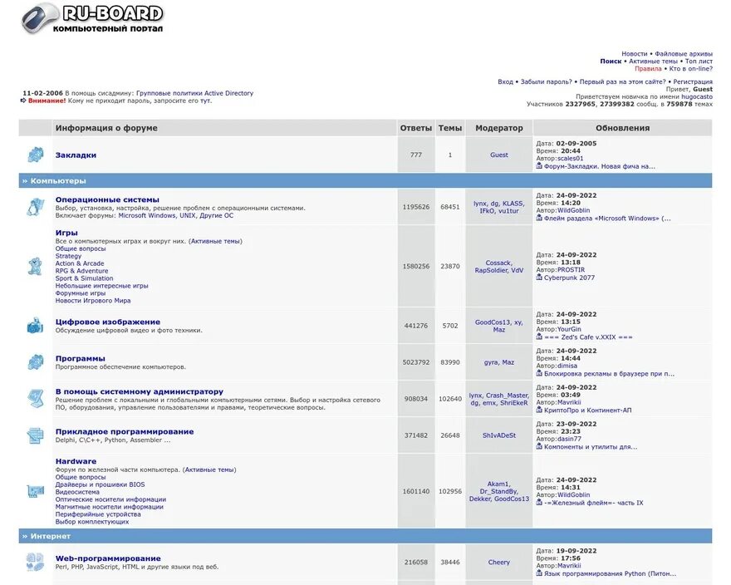Image resolution: width=731 pixels, height=585 pixels.
Task: Open new member hugocasto's profile
Action: pyautogui.click(x=697, y=96)
